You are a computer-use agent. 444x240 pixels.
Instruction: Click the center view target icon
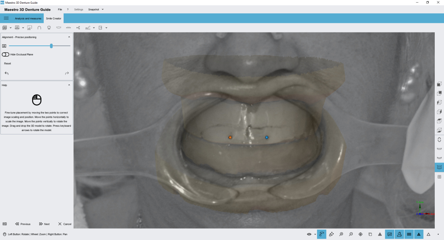pos(360,234)
